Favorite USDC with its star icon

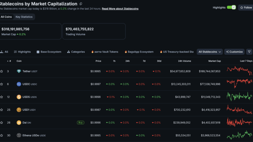(x=2, y=84)
